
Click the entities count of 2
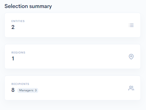click(13, 27)
